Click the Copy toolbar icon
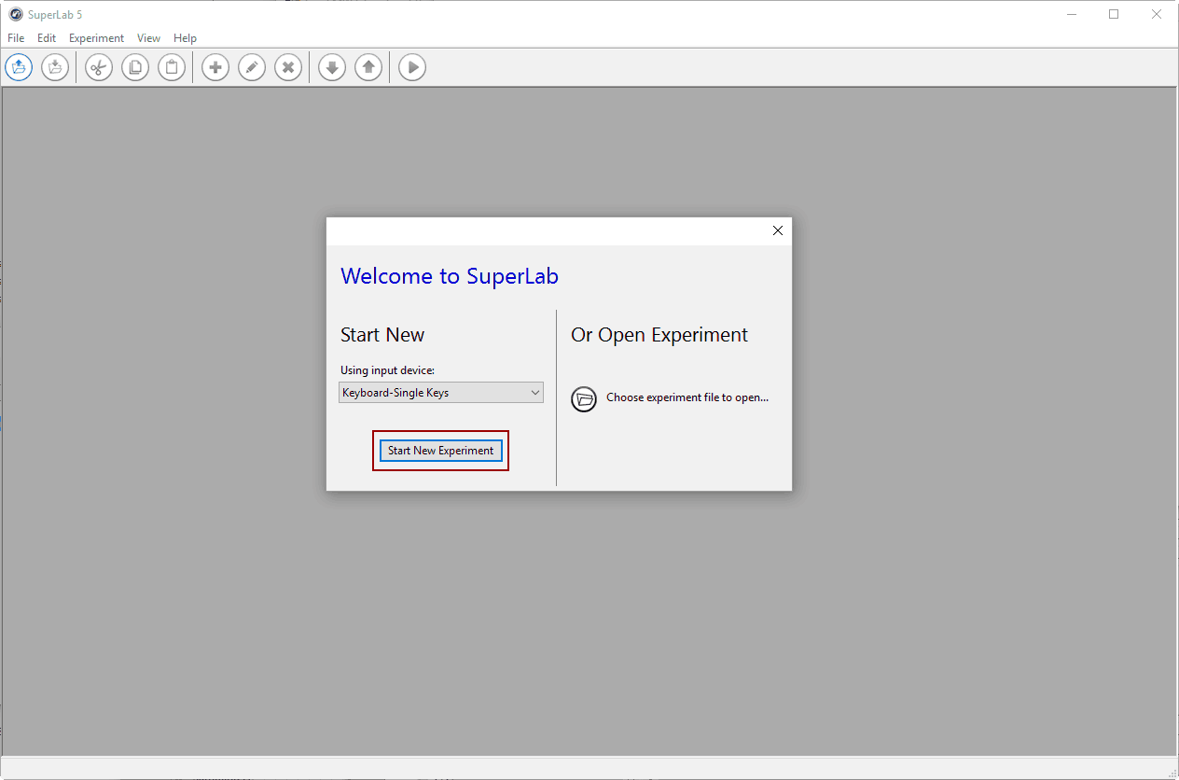 tap(135, 67)
